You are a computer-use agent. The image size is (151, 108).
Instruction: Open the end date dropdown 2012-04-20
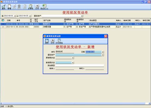click(30, 16)
